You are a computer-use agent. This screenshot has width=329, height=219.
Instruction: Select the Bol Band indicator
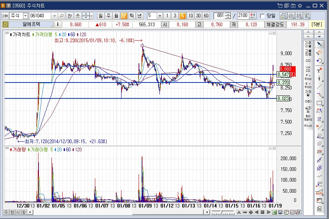[308, 118]
